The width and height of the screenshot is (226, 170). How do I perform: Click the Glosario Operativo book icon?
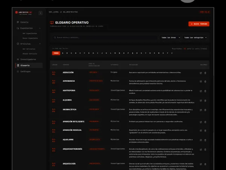pos(52,23)
